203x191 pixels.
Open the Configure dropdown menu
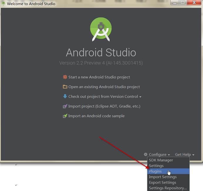pos(159,155)
